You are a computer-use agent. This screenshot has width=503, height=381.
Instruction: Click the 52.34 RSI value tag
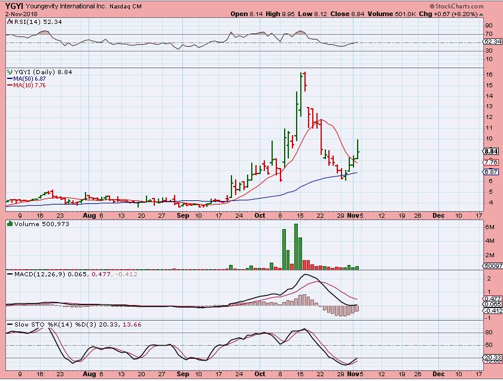point(492,42)
